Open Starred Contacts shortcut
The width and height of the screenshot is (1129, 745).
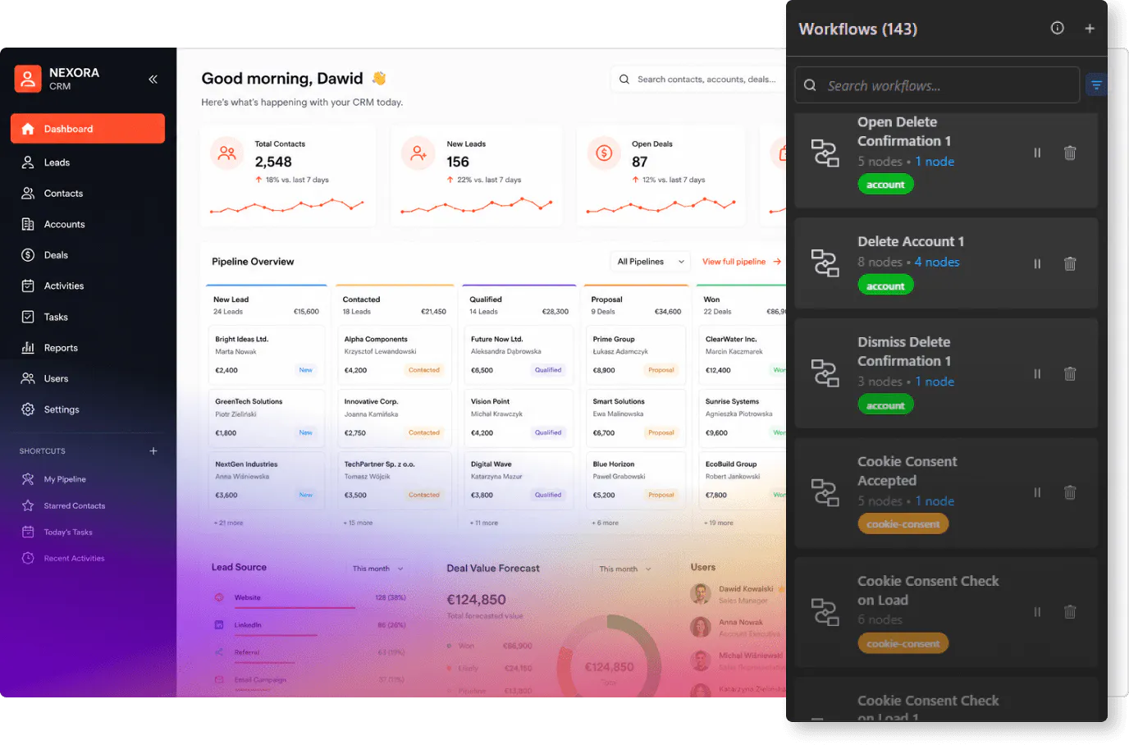75,505
